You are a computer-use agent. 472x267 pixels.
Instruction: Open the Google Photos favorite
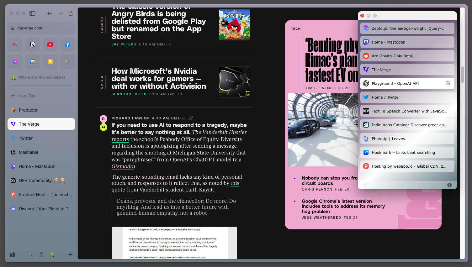coord(67,61)
